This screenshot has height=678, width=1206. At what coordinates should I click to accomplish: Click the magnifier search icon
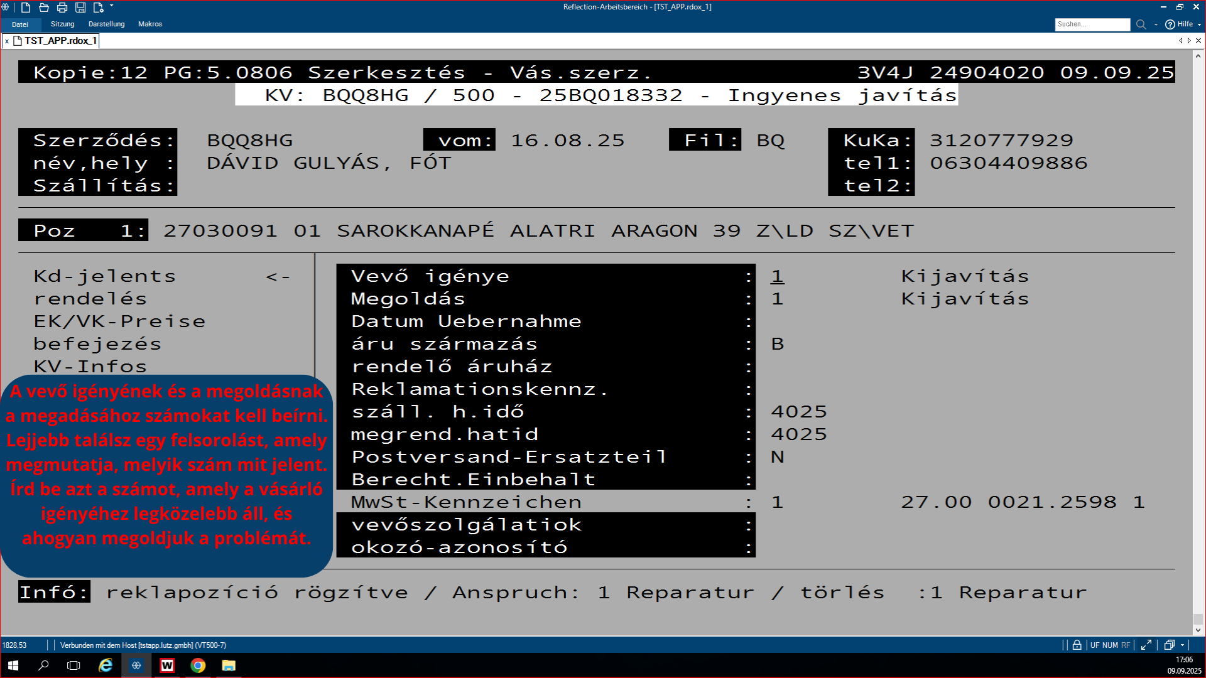click(1141, 24)
